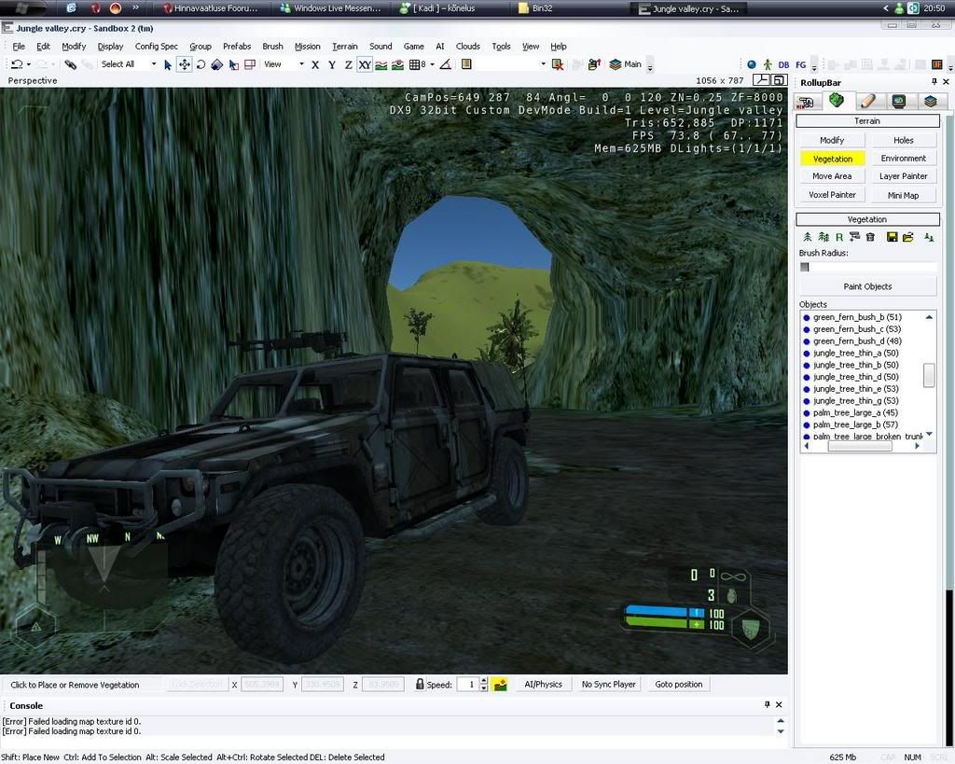Open grid size dropdown arrow next to 8
Viewport: 955px width, 764px height.
[433, 64]
